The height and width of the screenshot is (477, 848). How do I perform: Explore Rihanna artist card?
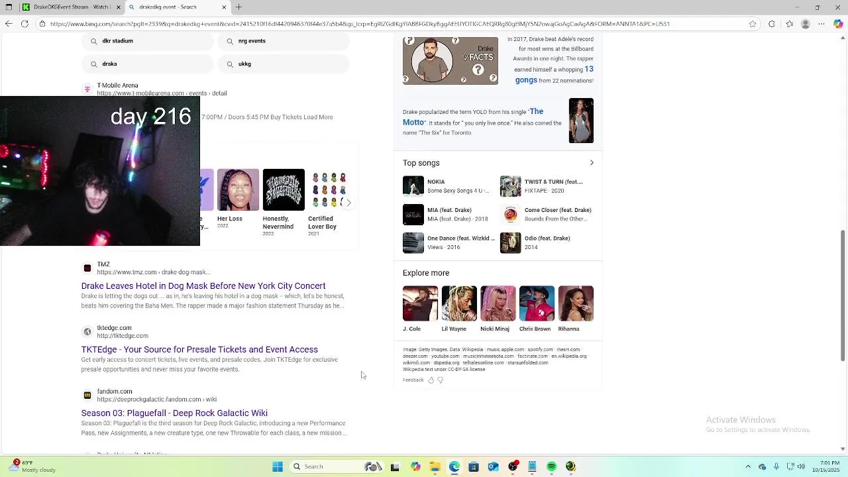[x=576, y=309]
